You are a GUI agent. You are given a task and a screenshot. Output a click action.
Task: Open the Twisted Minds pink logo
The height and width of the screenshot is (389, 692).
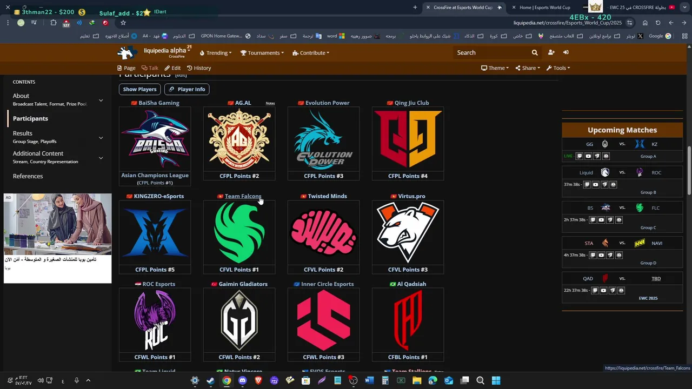click(323, 232)
